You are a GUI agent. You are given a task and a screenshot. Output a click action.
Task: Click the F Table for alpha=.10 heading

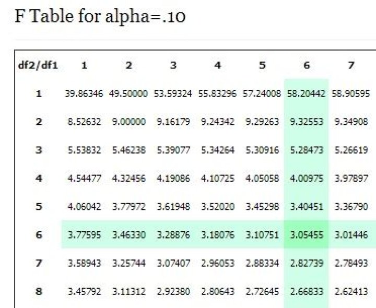click(100, 17)
